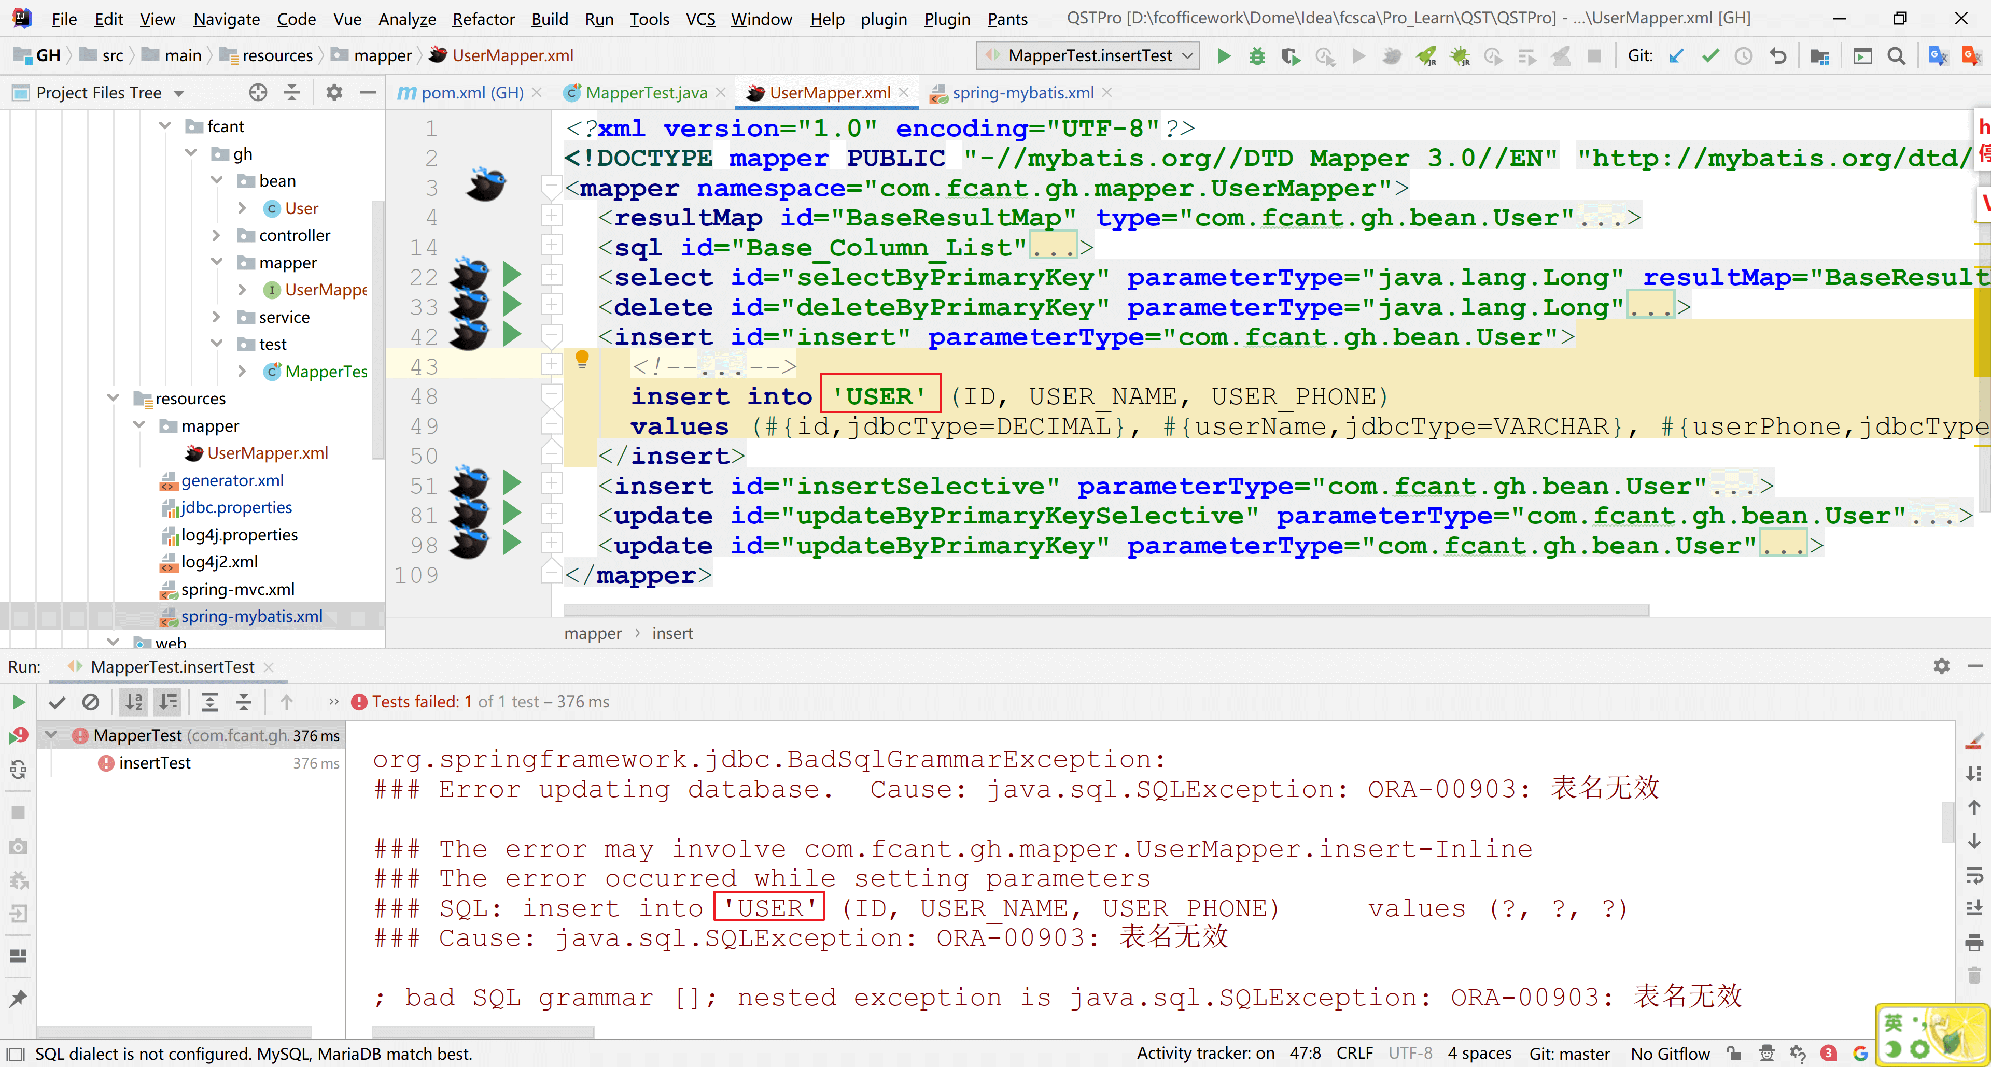The height and width of the screenshot is (1067, 1991).
Task: Click the insert breadcrumb below the editor
Action: 671,634
